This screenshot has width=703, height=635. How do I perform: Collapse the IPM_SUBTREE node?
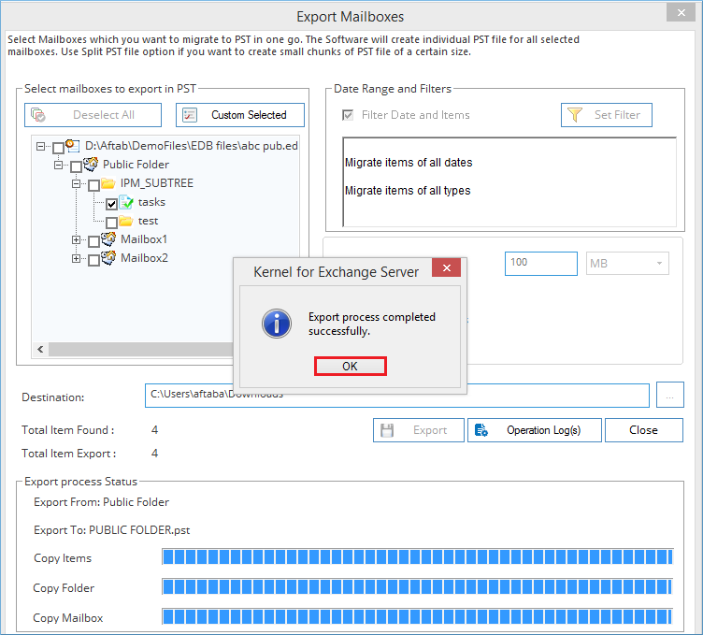pos(77,184)
